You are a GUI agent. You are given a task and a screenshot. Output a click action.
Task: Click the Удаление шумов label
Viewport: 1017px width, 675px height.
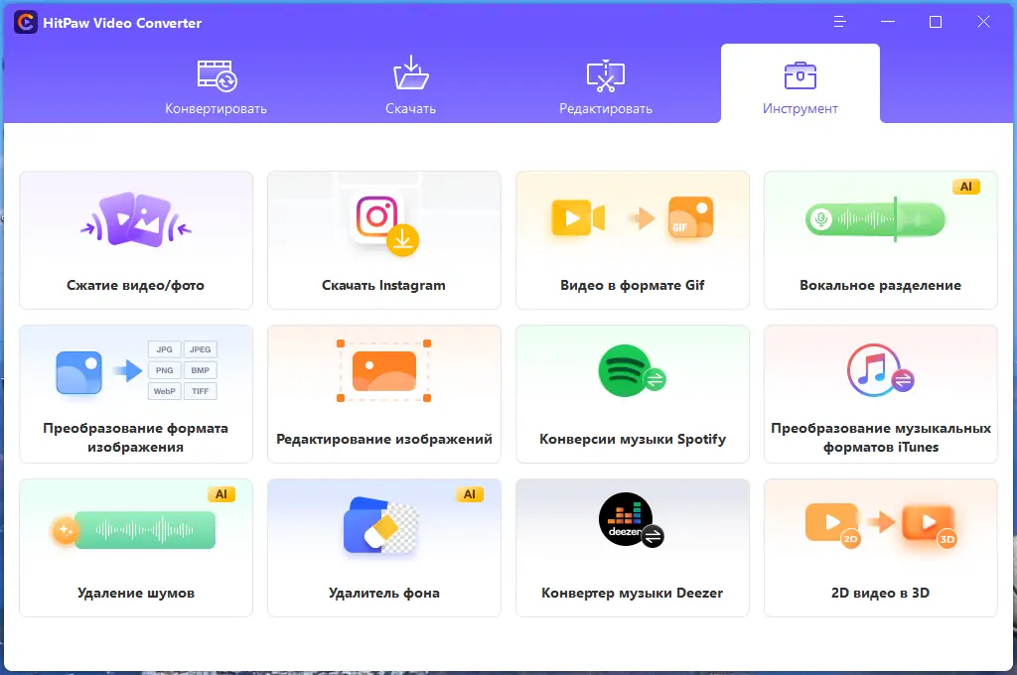(x=135, y=593)
